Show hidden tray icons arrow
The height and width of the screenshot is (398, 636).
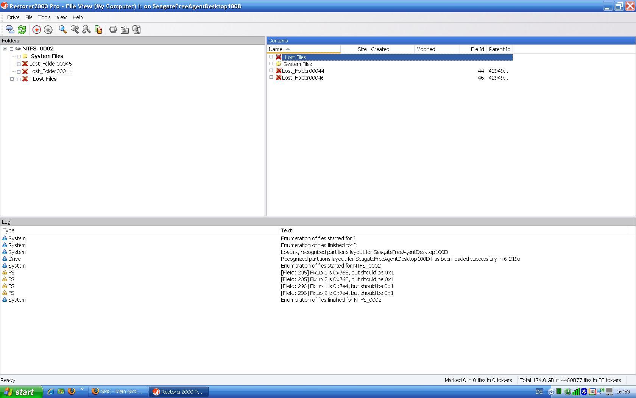pyautogui.click(x=551, y=392)
